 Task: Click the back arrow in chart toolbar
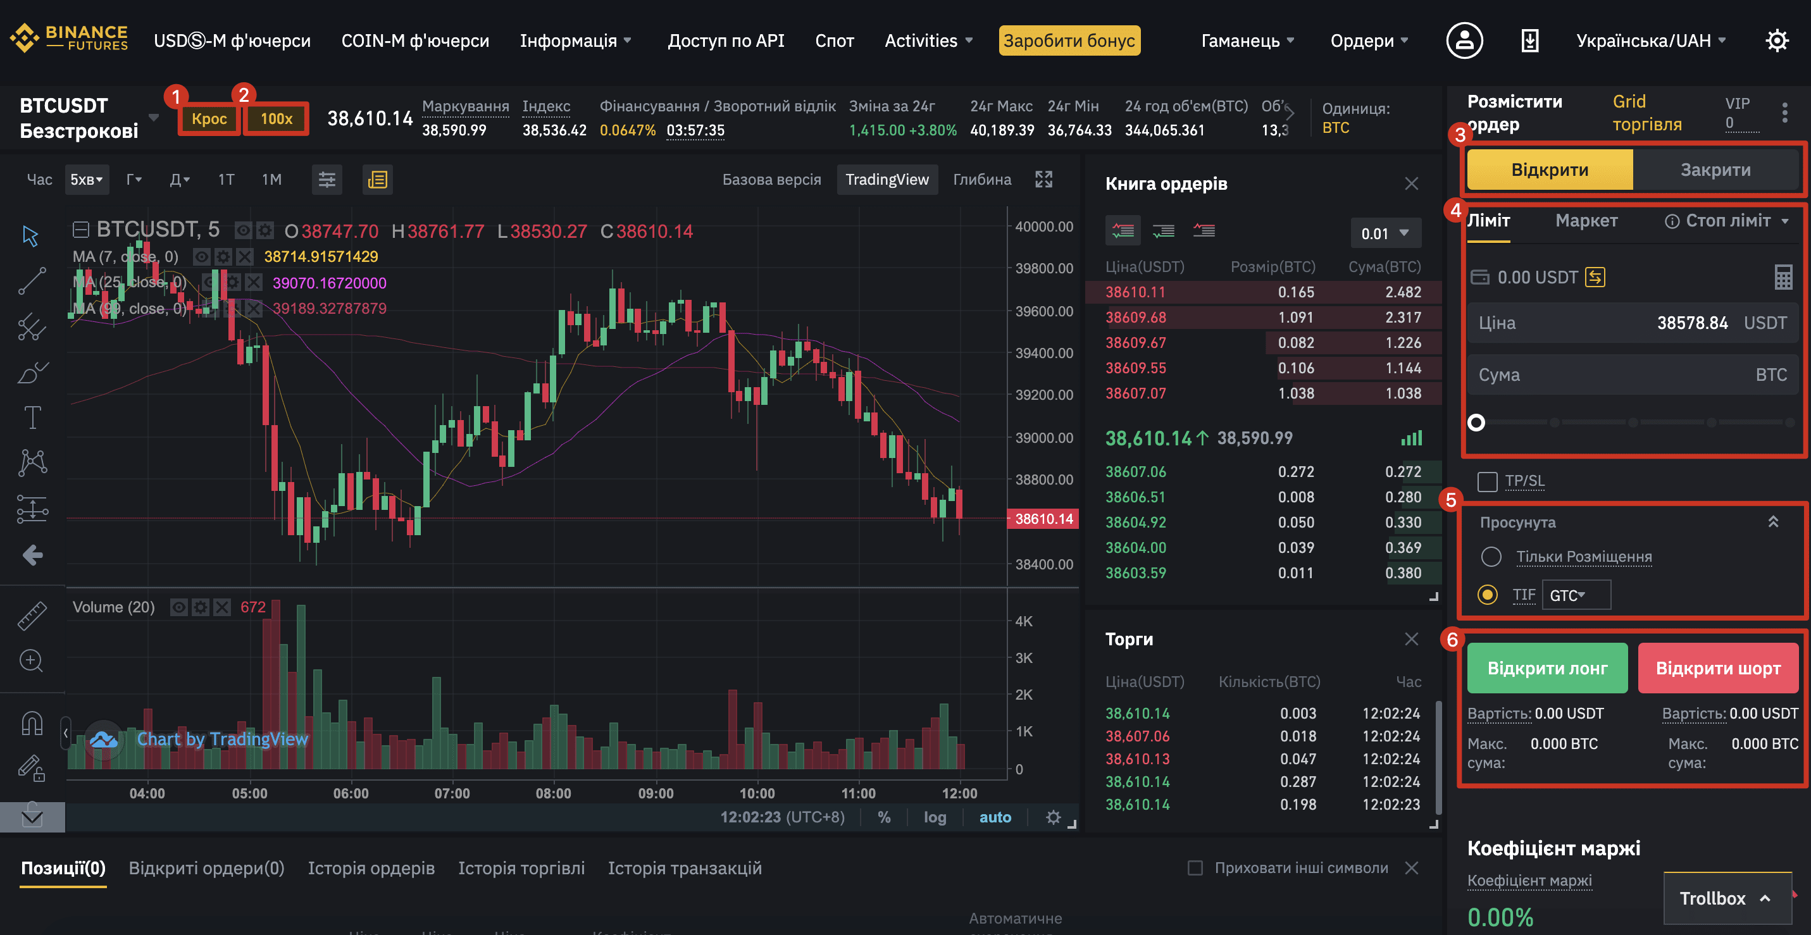(32, 555)
